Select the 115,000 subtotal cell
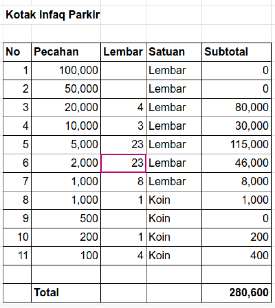275x308 pixels. pos(236,144)
